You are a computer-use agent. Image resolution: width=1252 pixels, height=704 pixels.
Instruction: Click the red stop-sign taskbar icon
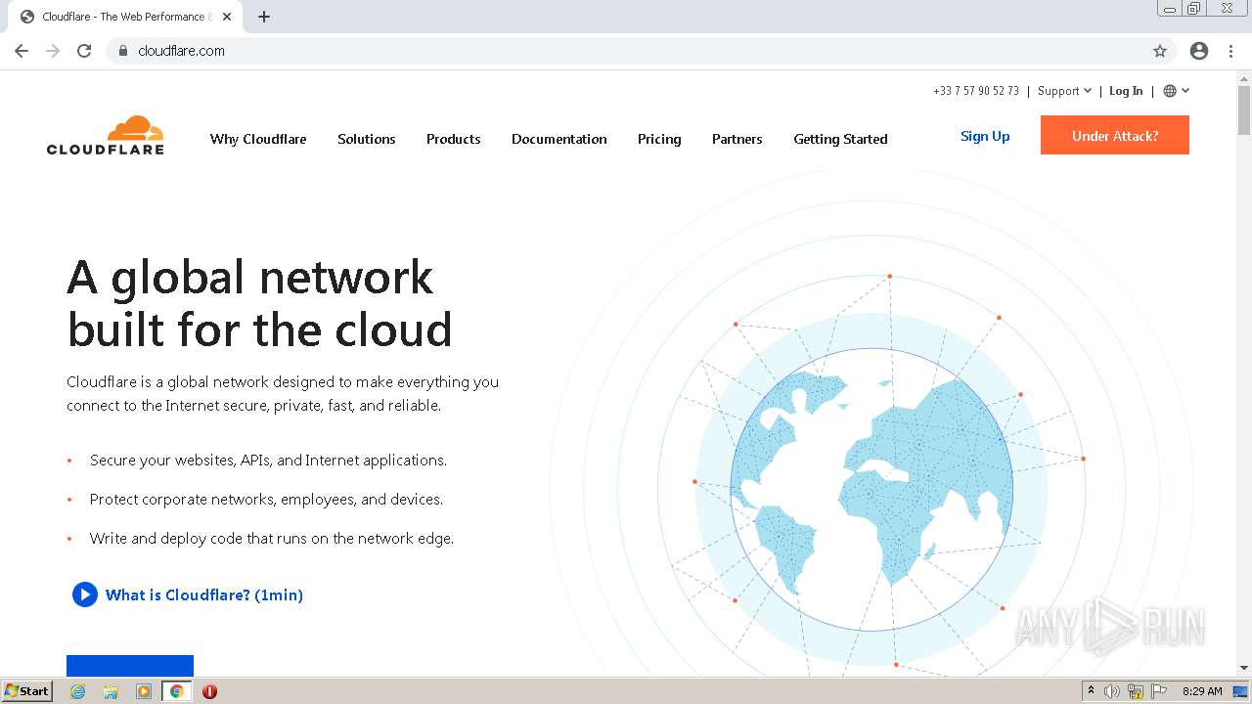[x=209, y=691]
